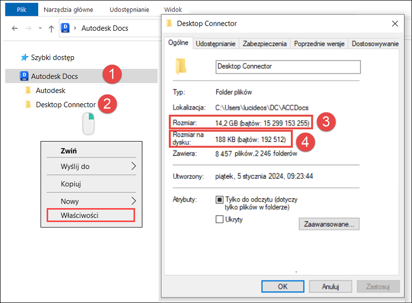Expand the Wyślij do submenu arrow
This screenshot has height=303, width=412.
pos(134,166)
